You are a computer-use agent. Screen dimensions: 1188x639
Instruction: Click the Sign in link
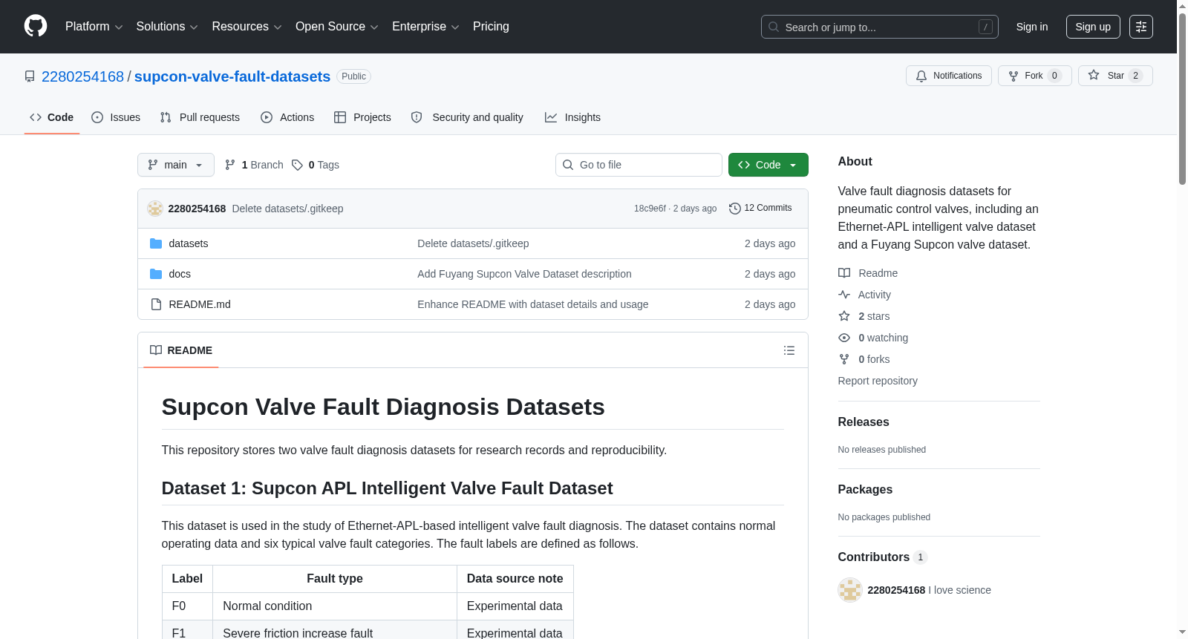point(1032,27)
